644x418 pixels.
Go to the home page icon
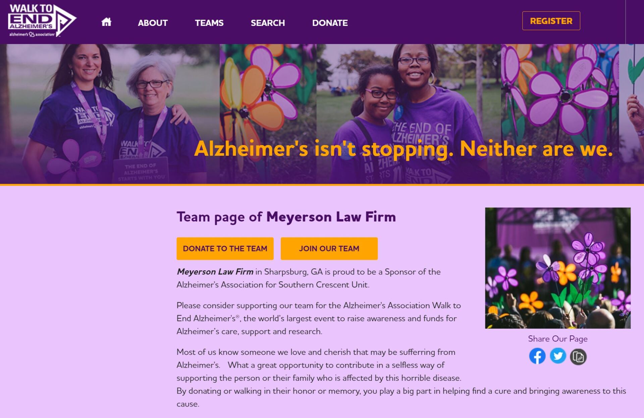pos(106,22)
